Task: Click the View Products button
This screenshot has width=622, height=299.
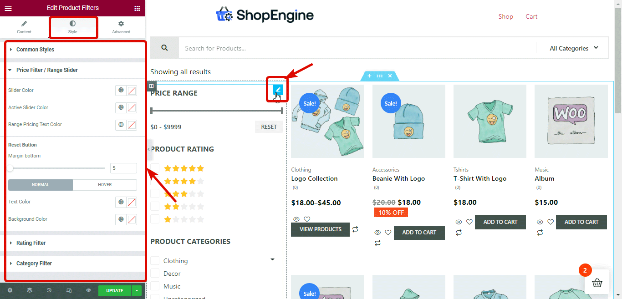Action: click(x=321, y=229)
